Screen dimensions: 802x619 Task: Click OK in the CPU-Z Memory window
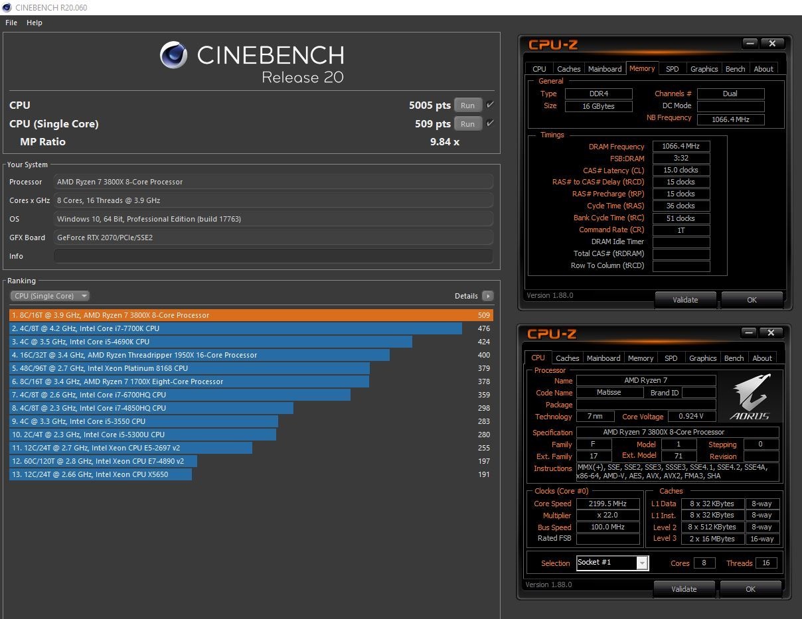point(752,300)
